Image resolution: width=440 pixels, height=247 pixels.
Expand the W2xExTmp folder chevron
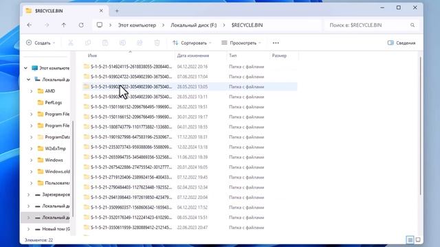click(32, 148)
